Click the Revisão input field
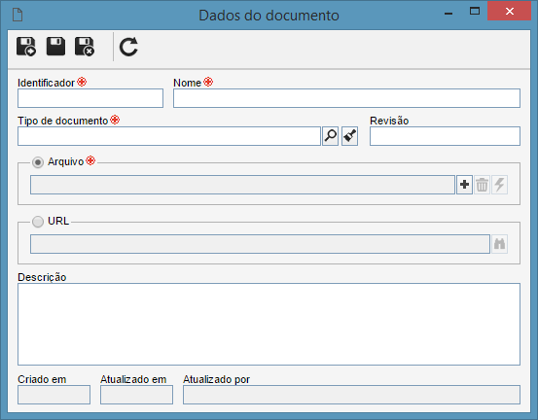 (x=445, y=136)
